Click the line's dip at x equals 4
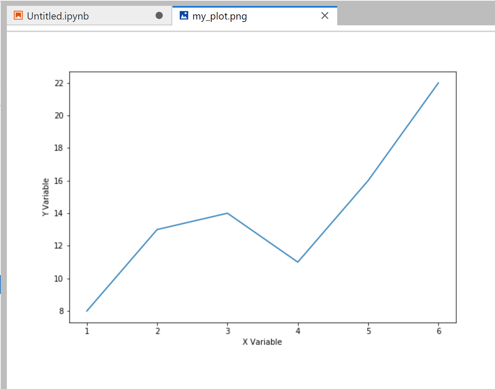This screenshot has width=495, height=389. (x=298, y=262)
